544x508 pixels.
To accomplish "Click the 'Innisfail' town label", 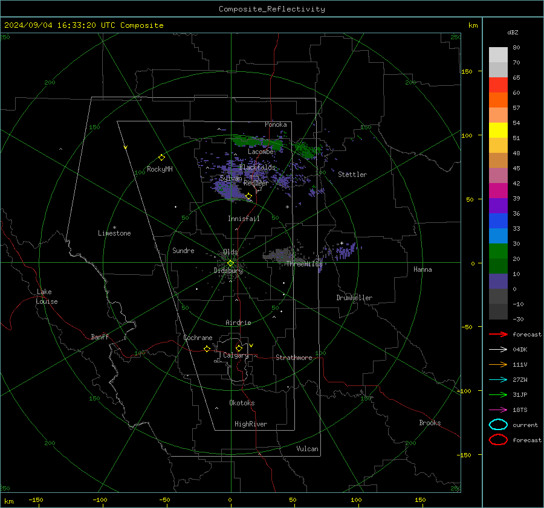I will click(244, 219).
